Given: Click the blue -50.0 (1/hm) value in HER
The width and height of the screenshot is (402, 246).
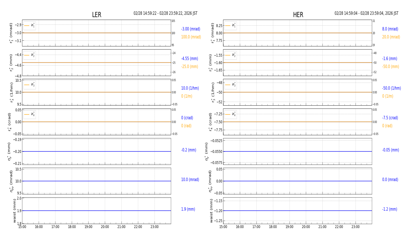Looking at the screenshot, I should 391,88.
